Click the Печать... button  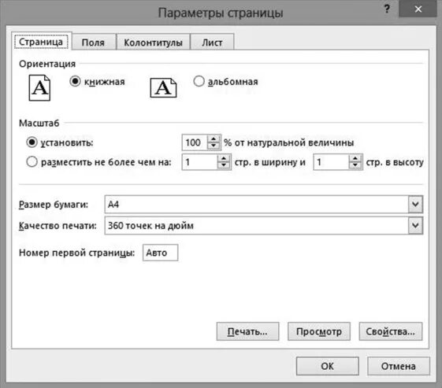click(247, 331)
